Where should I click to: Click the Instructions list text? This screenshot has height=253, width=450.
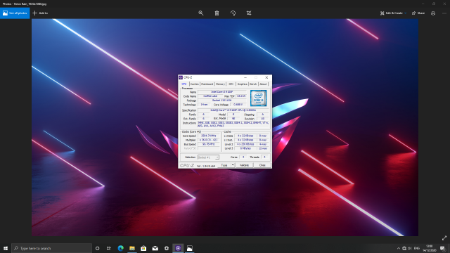coord(233,124)
